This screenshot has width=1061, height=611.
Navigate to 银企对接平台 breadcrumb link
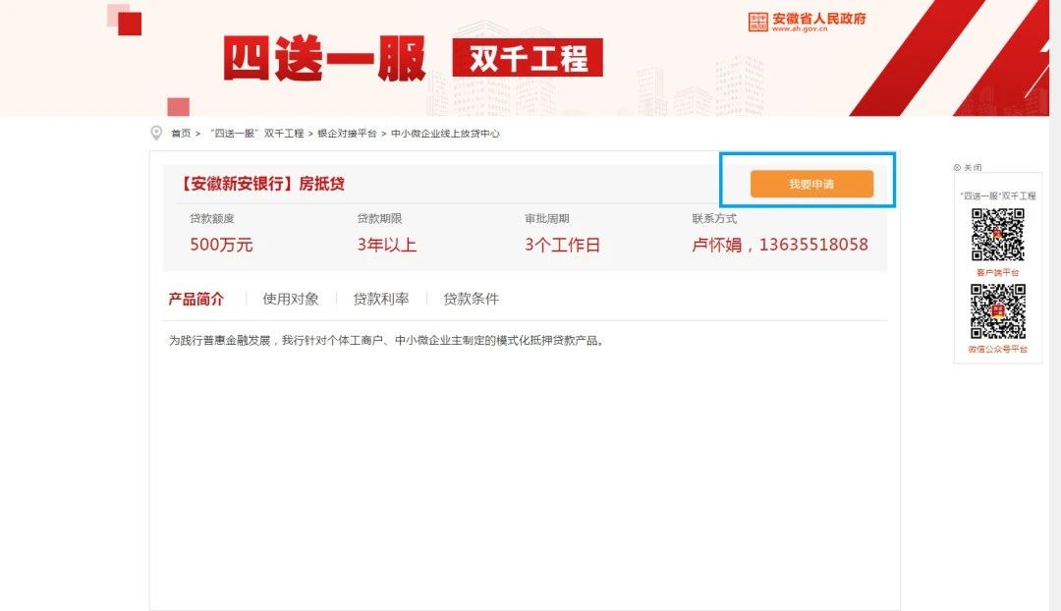pyautogui.click(x=347, y=134)
